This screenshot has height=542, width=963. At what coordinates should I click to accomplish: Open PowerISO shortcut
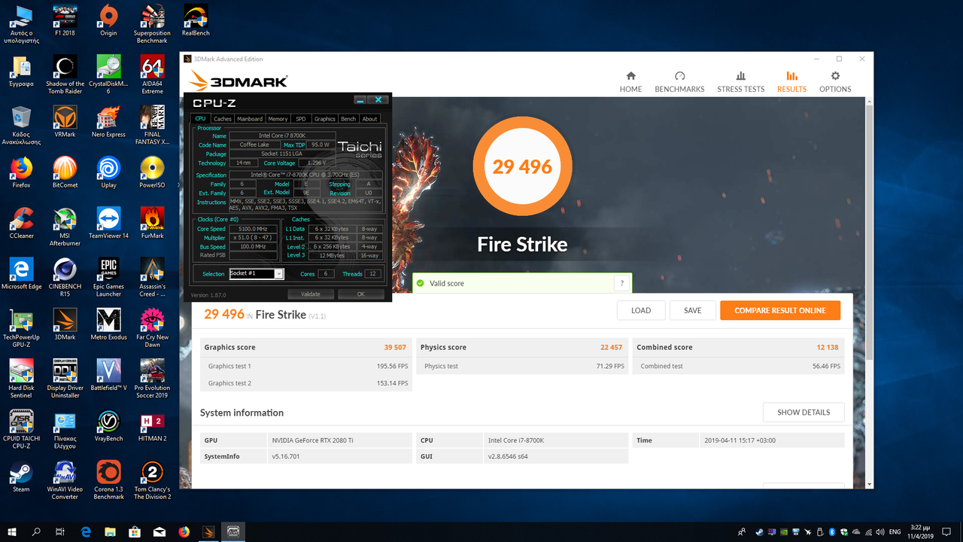pyautogui.click(x=152, y=172)
